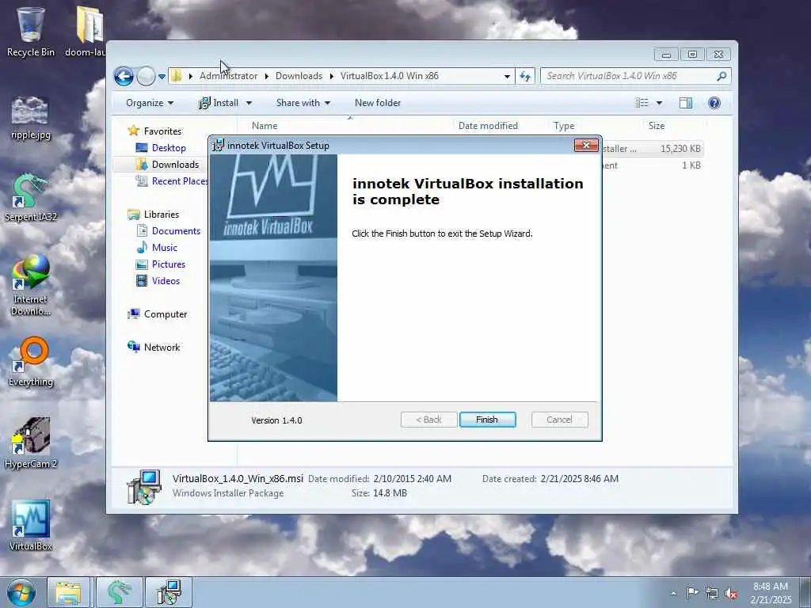This screenshot has width=811, height=608.
Task: Select VirtualBox desktop shortcut
Action: click(x=31, y=526)
